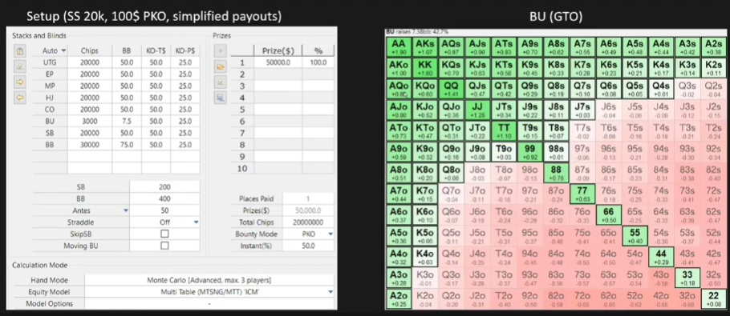
Task: Click the Model Options value field
Action: (x=209, y=303)
